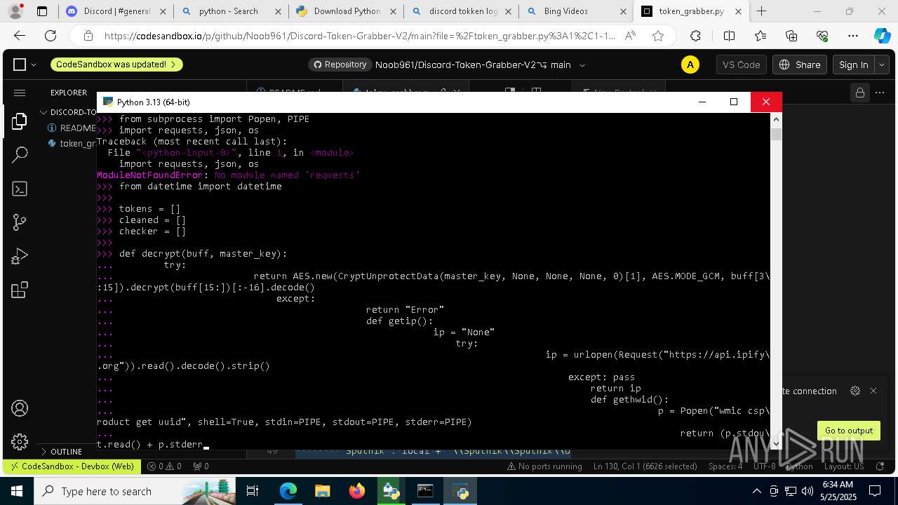The height and width of the screenshot is (505, 898).
Task: Click the user avatar labeled A
Action: point(690,65)
